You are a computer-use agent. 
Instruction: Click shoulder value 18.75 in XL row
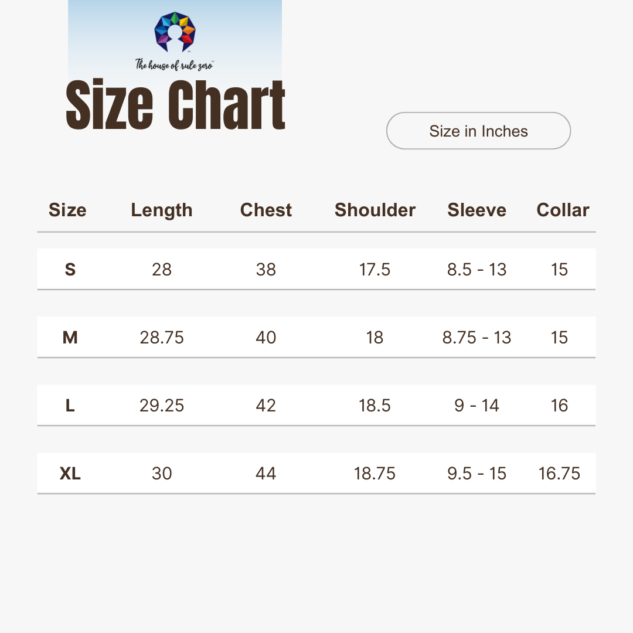point(375,473)
